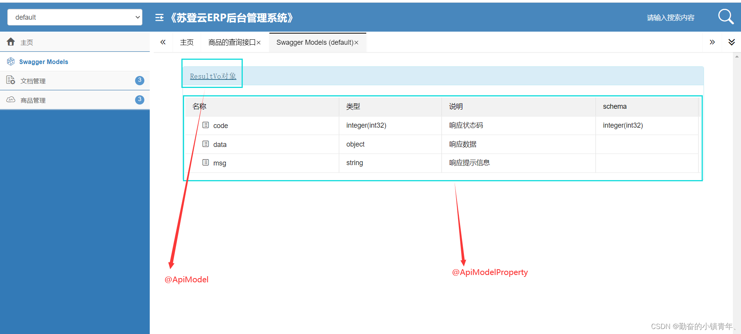Viewport: 741px width, 334px height.
Task: Switch to 商品的查询接口 tab
Action: coord(232,42)
